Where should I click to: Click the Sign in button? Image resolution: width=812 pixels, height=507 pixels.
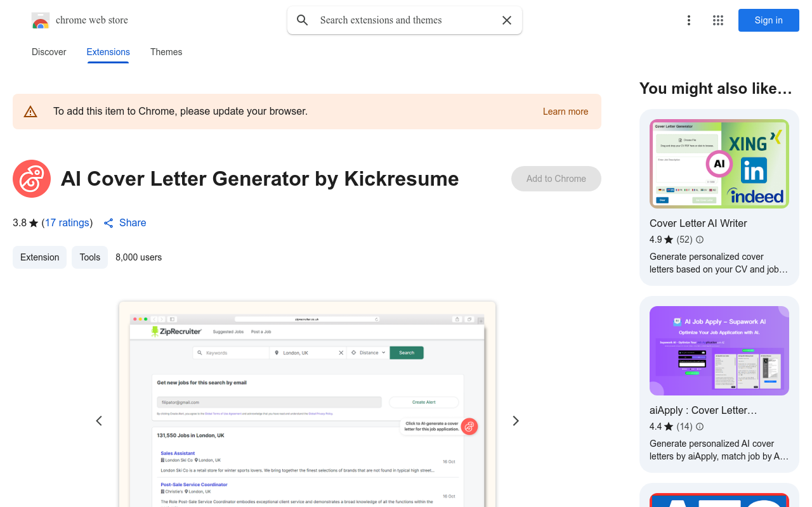click(769, 20)
